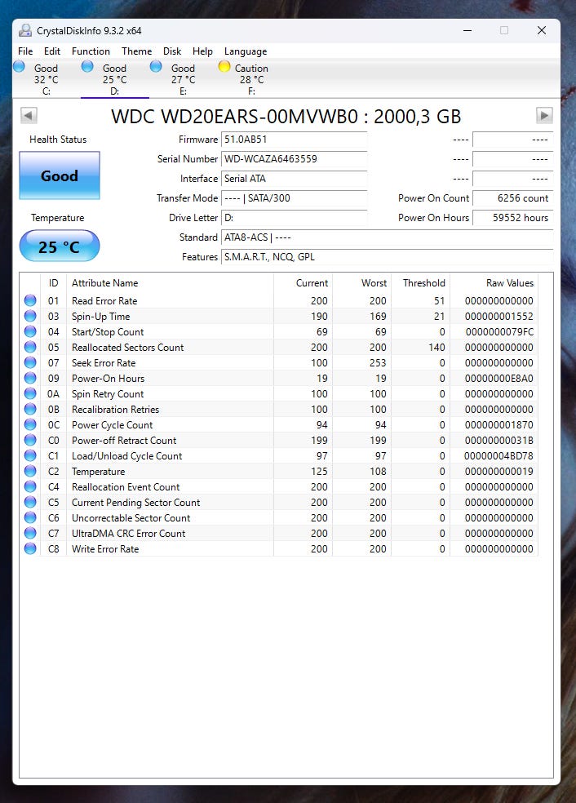Click status orb for Power Cycle Count
Image resolution: width=576 pixels, height=803 pixels.
coord(30,424)
